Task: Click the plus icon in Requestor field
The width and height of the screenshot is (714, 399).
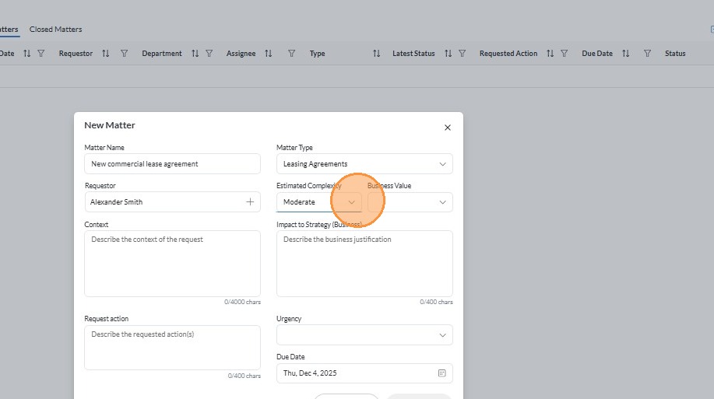Action: [250, 202]
